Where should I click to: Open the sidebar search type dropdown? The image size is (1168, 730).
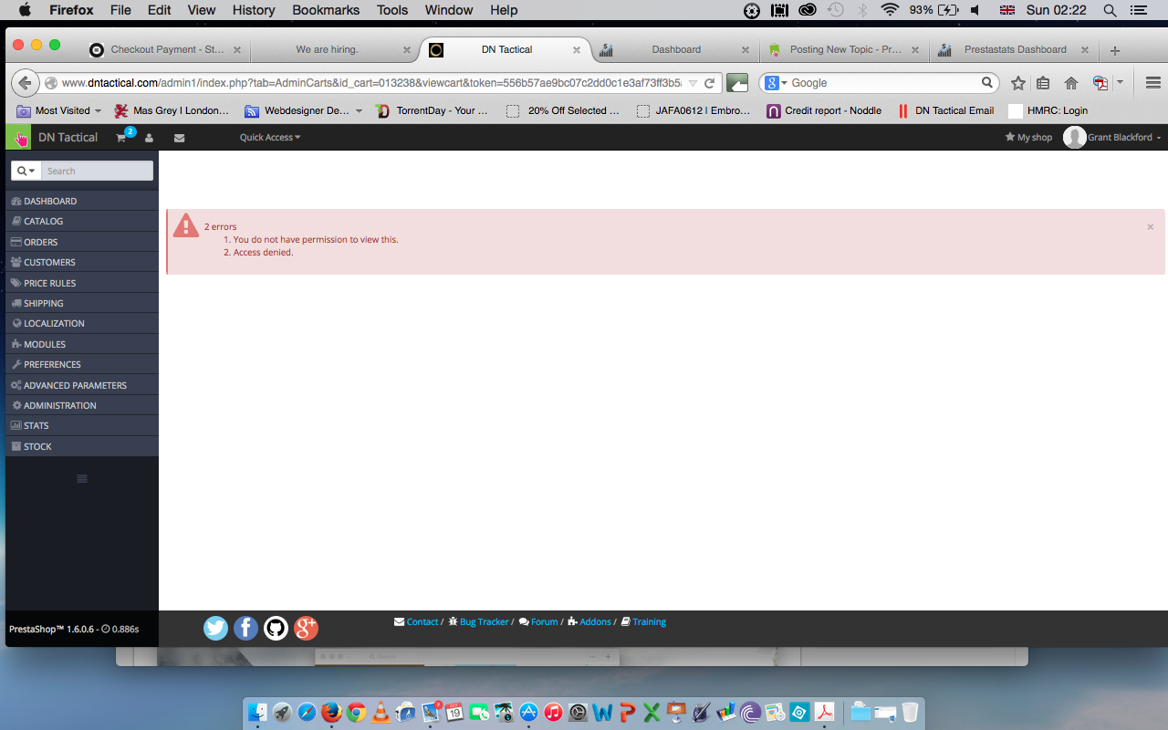coord(26,171)
